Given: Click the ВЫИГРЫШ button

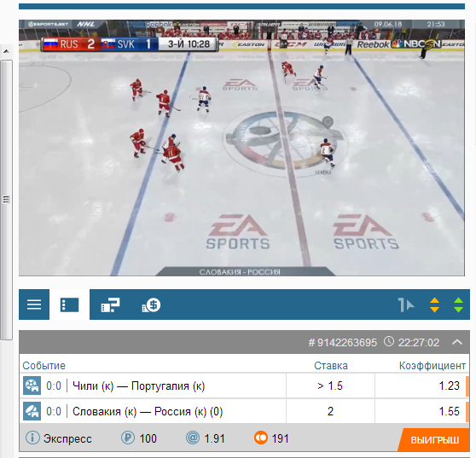Looking at the screenshot, I should click(435, 440).
